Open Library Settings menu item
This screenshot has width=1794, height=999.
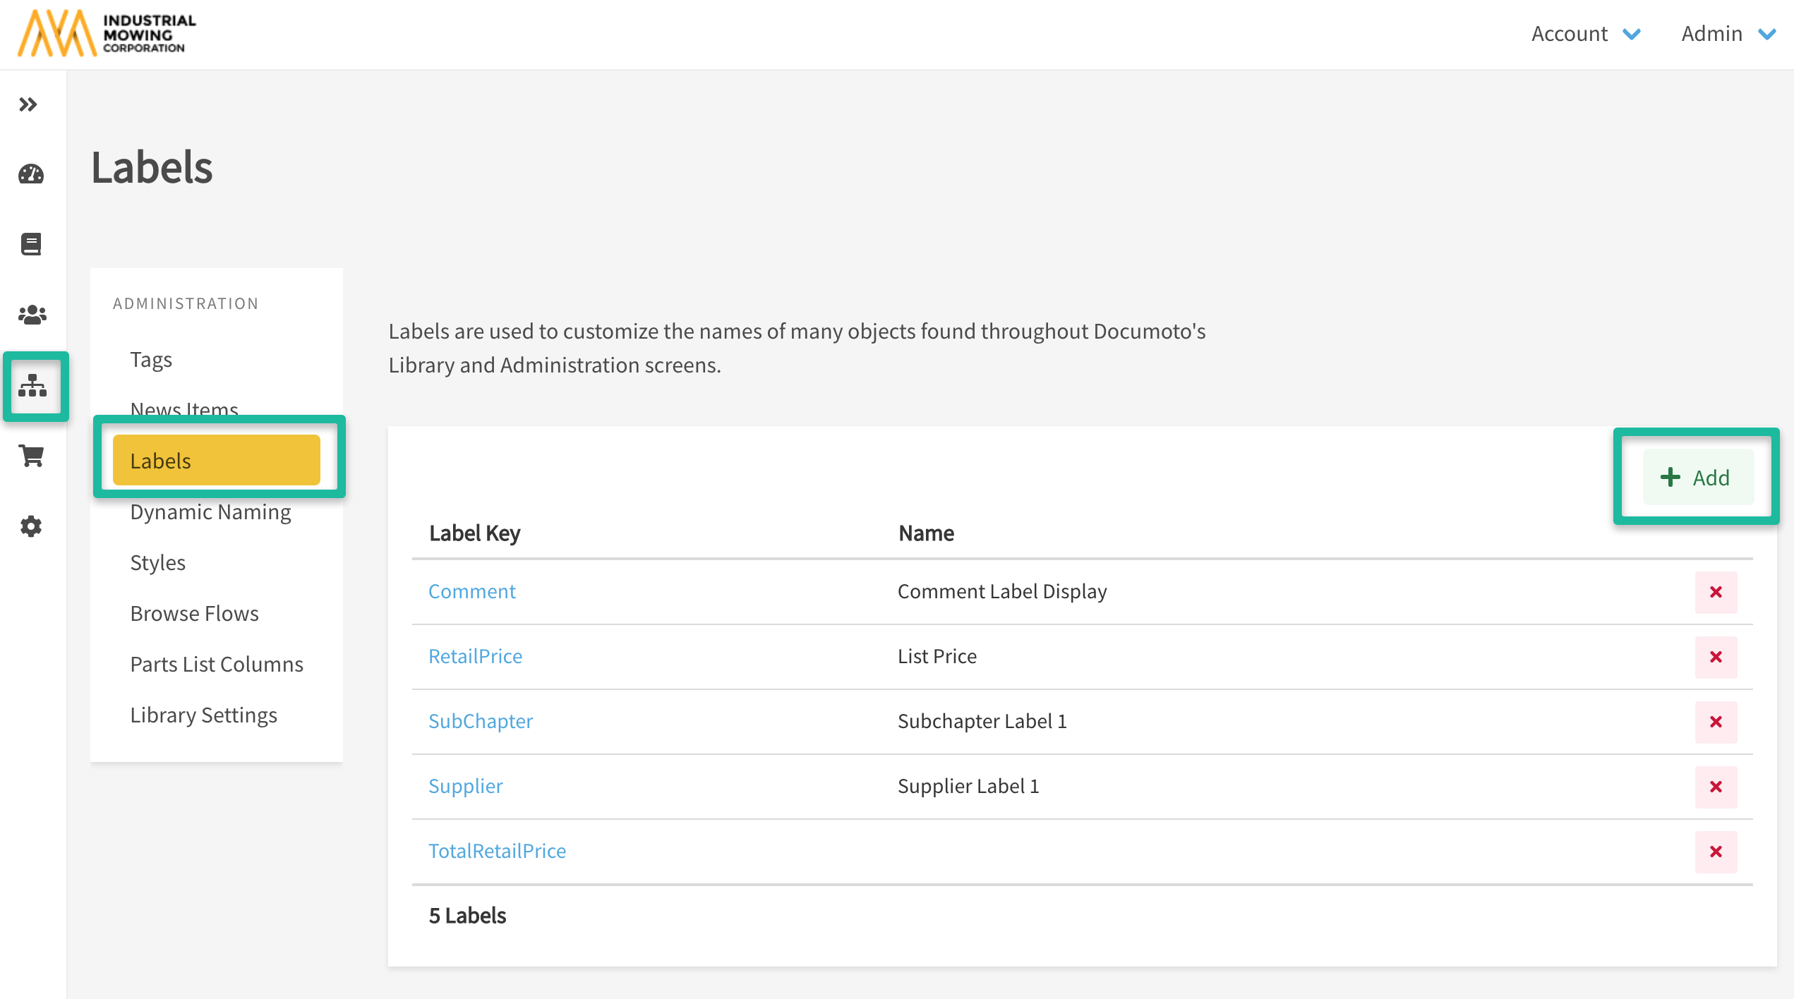tap(203, 715)
